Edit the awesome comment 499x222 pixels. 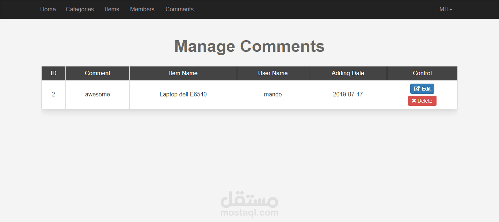coord(422,89)
